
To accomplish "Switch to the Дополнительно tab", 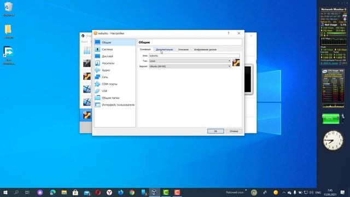I will point(164,50).
